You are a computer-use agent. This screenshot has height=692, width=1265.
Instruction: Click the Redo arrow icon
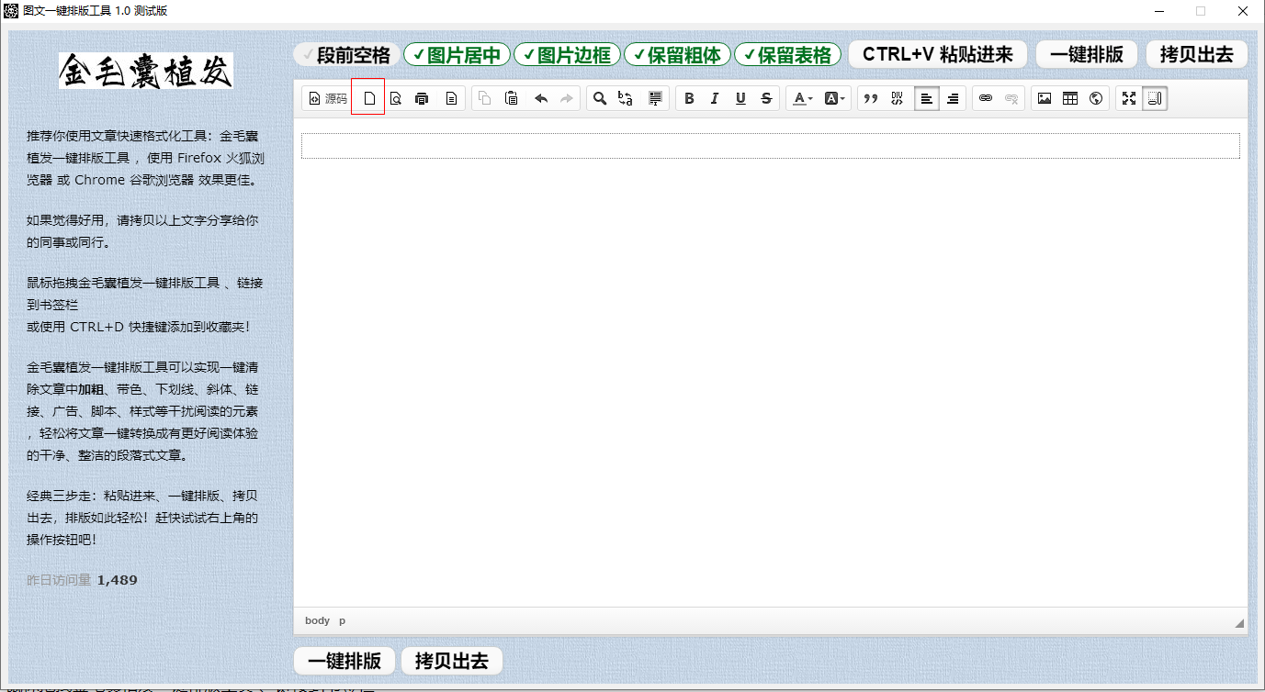(567, 98)
